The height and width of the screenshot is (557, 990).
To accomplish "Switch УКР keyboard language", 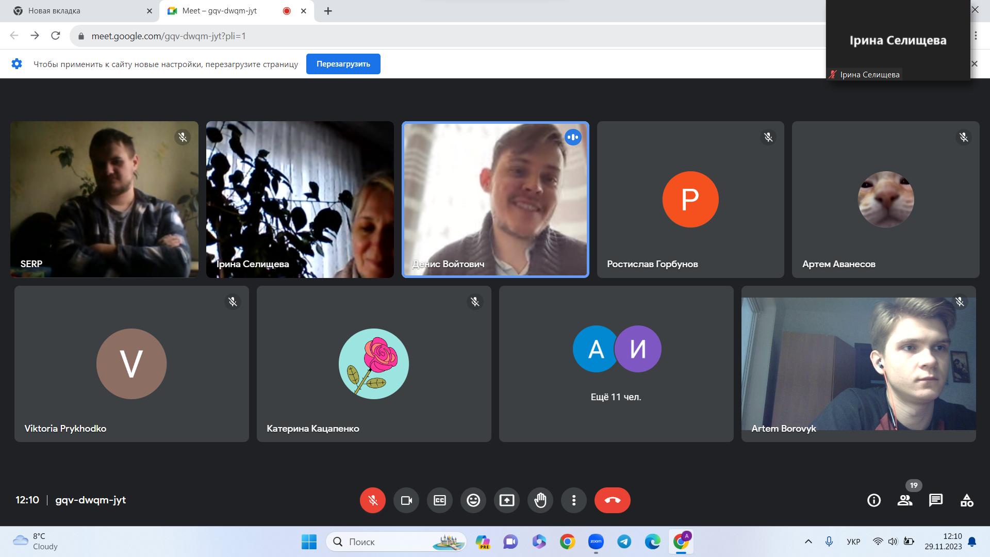I will [853, 542].
